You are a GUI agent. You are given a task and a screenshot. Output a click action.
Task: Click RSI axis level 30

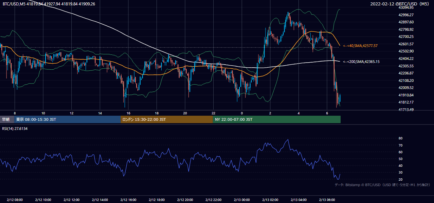400,172
